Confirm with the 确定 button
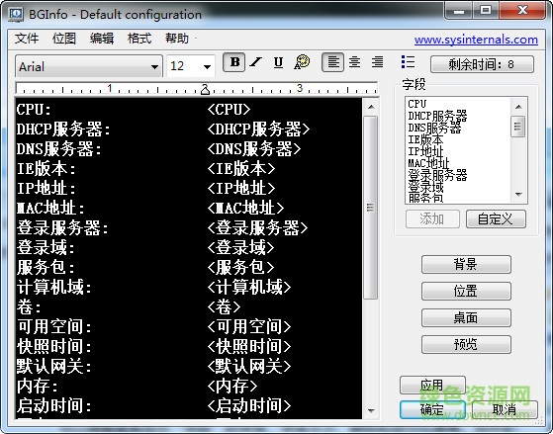This screenshot has width=553, height=434. 432,409
